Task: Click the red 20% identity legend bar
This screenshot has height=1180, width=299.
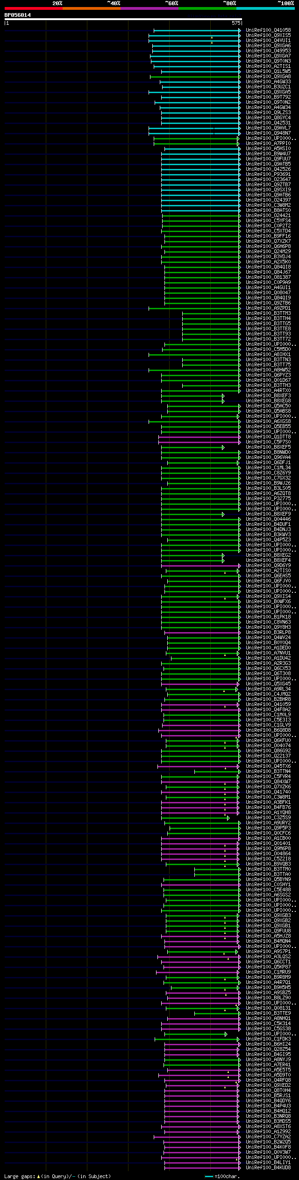Action: [33, 8]
